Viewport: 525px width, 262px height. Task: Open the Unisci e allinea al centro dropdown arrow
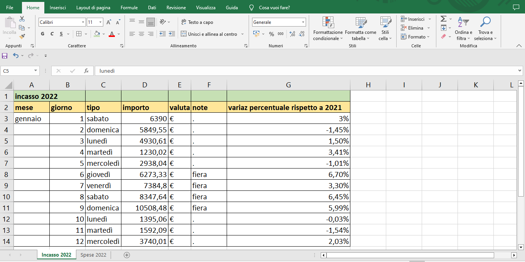coord(242,34)
